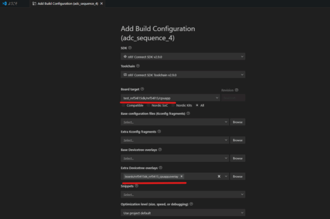330x219 pixels.
Task: Click the Extra Kconfig fragments help icon
Action: point(159,131)
